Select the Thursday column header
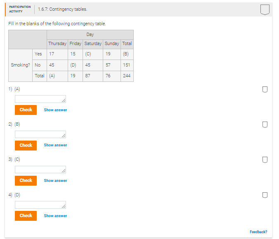Image resolution: width=279 pixels, height=239 pixels. click(57, 44)
